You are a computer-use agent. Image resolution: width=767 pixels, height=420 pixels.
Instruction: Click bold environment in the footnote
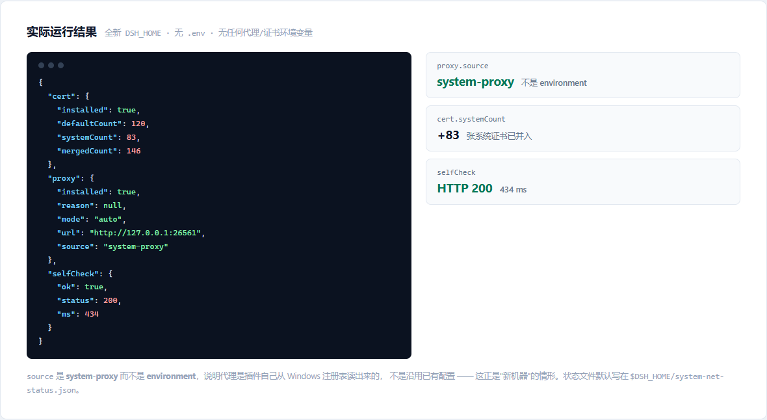pos(171,376)
